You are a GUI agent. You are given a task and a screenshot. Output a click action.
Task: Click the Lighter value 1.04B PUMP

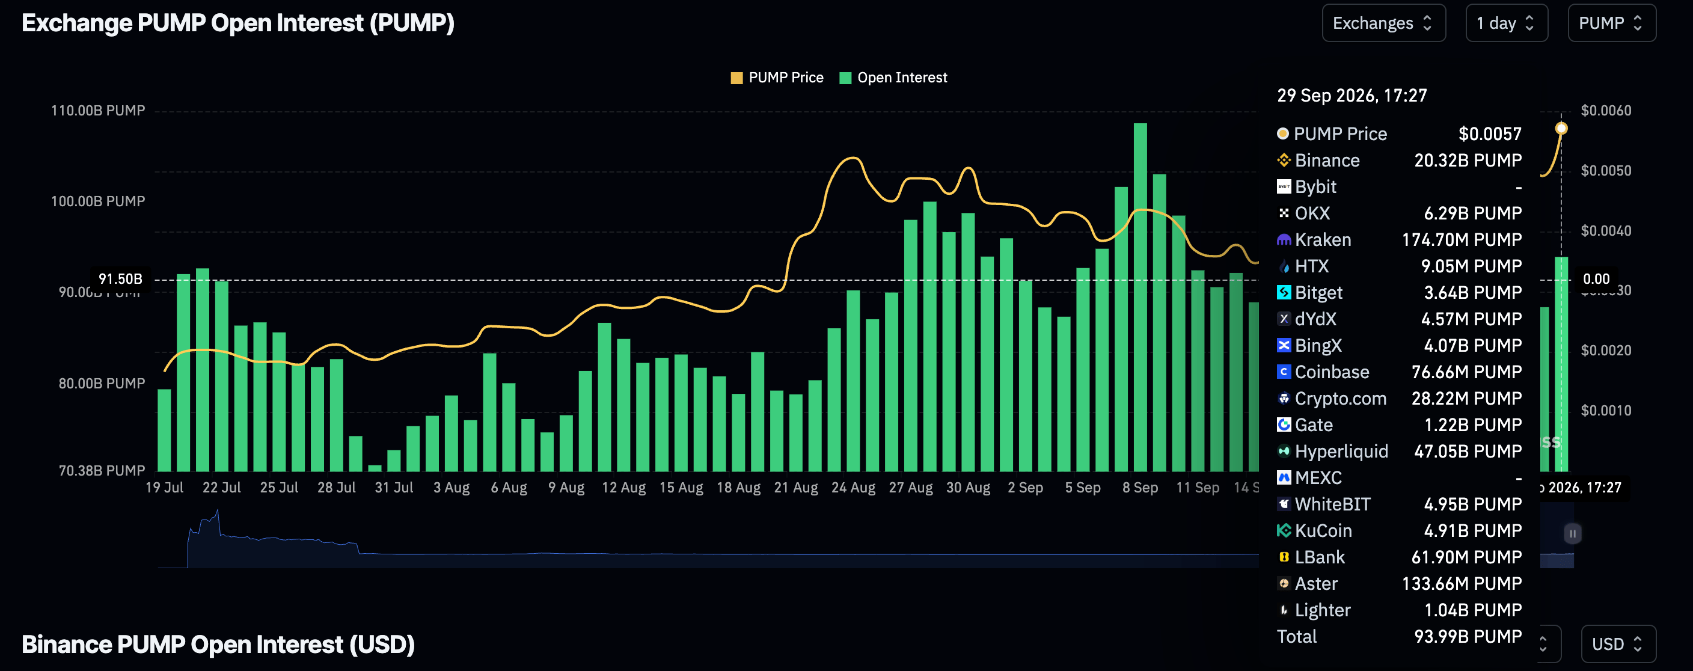1473,610
